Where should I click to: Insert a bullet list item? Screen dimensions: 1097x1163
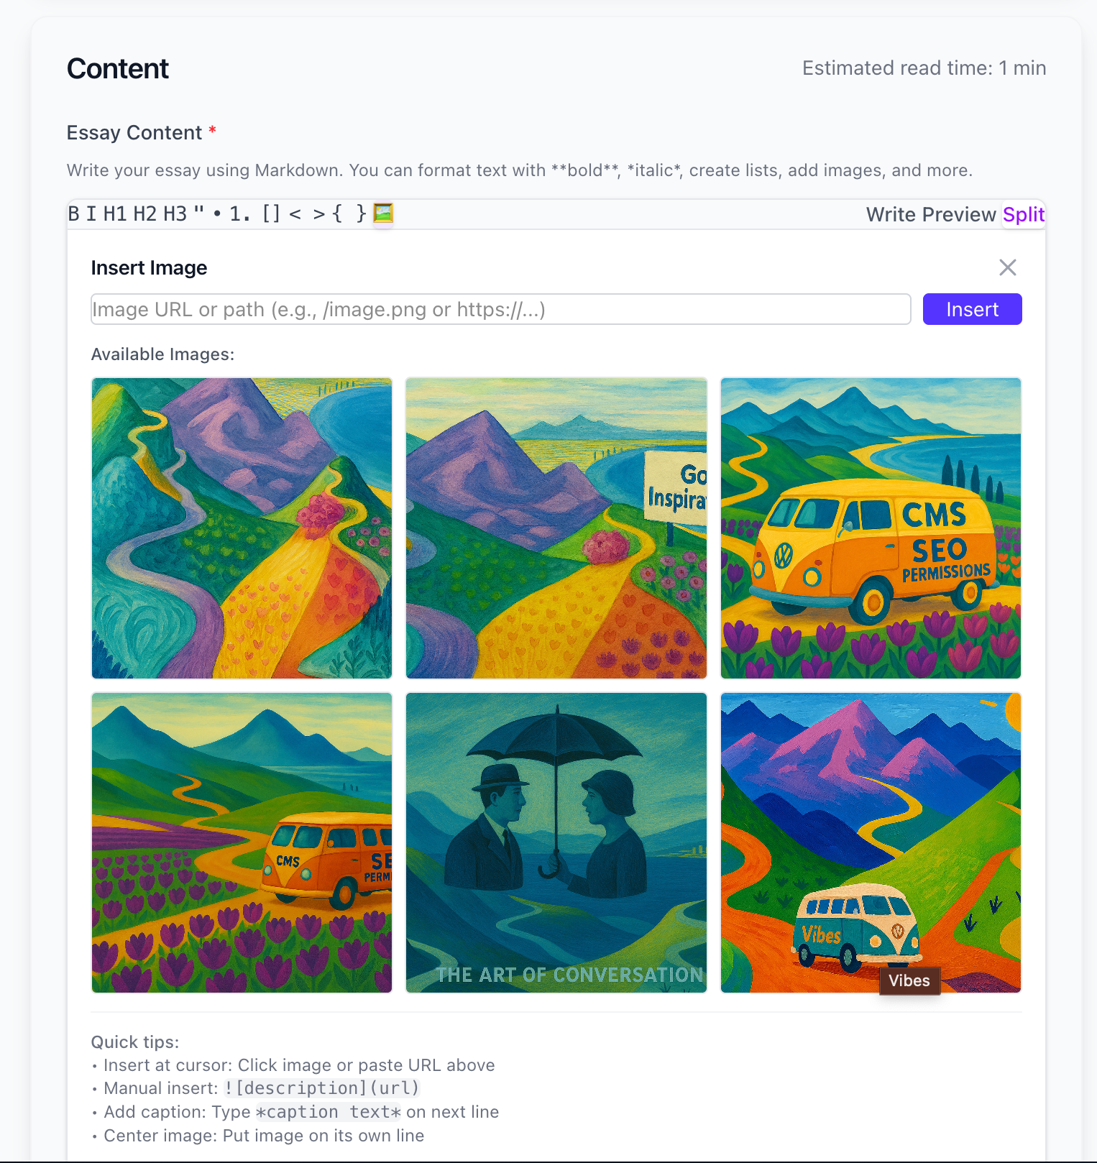[x=217, y=214]
